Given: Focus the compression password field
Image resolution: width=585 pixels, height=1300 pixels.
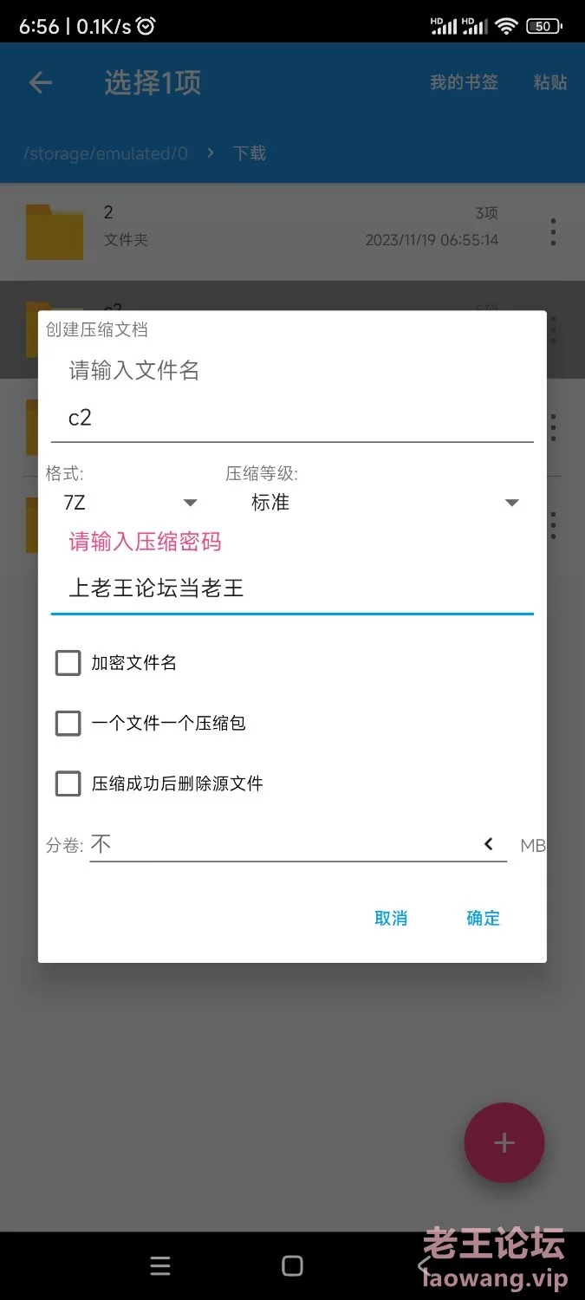Looking at the screenshot, I should point(292,589).
